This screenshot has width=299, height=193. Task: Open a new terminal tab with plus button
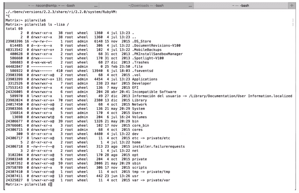(292, 5)
